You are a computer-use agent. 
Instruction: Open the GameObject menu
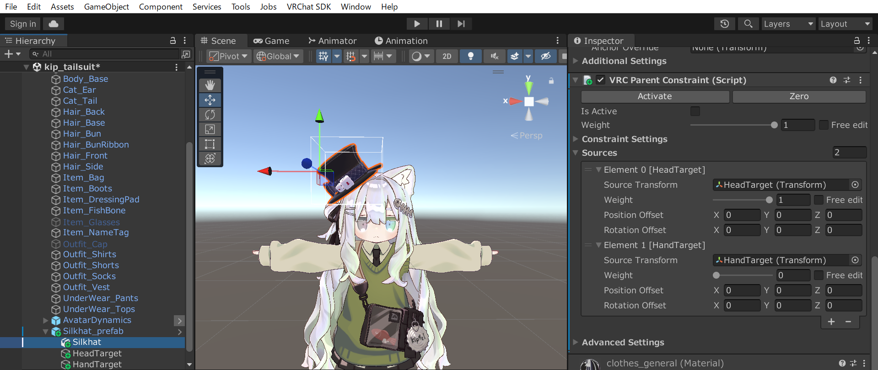click(106, 6)
